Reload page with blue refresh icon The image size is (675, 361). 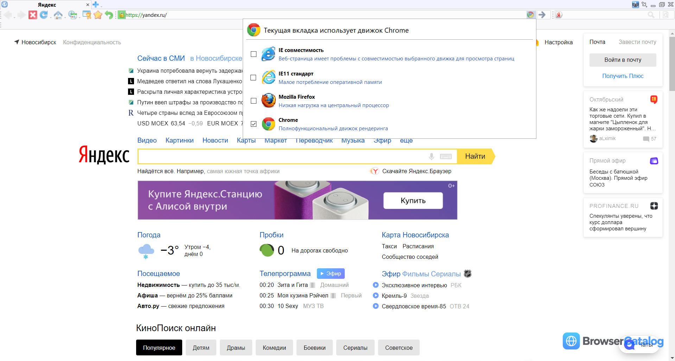click(44, 15)
